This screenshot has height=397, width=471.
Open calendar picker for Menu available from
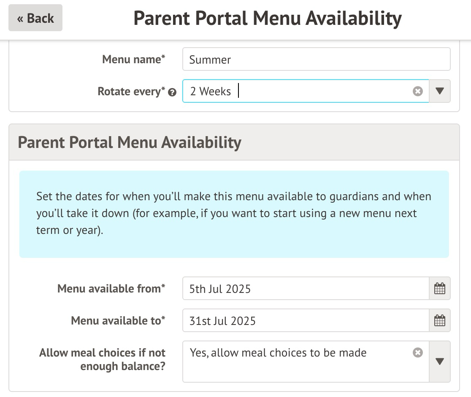(440, 289)
